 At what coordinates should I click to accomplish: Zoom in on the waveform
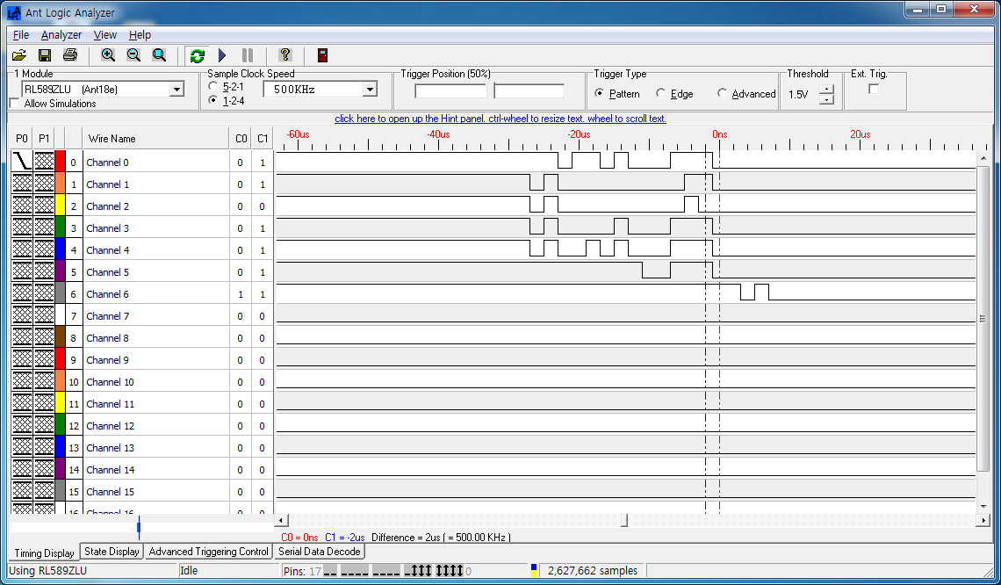coord(108,55)
